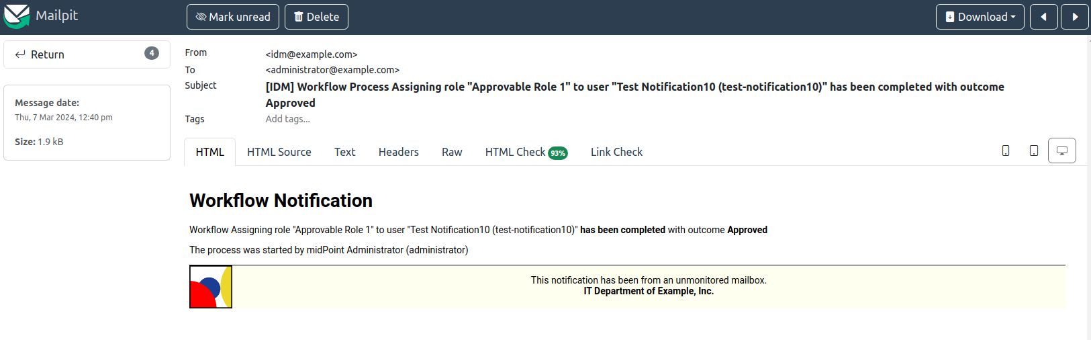The image size is (1091, 340).
Task: Open the Download dropdown menu
Action: pos(980,17)
